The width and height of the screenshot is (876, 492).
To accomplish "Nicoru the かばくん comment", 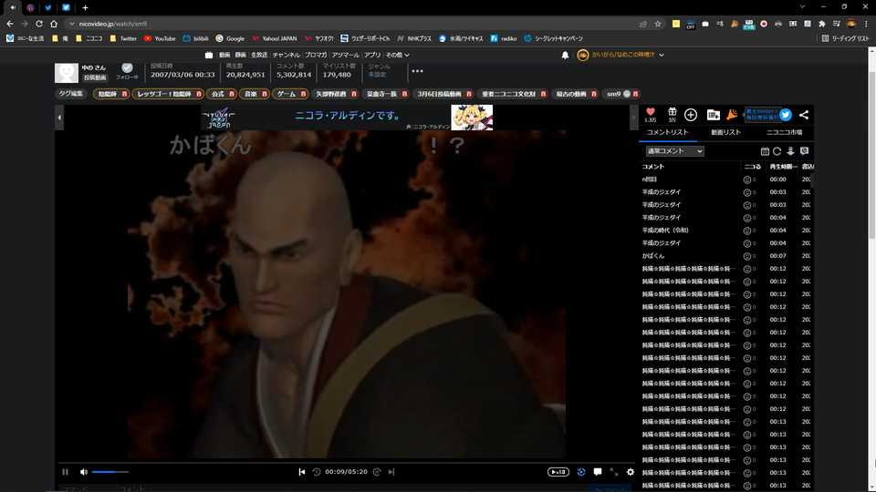I will pyautogui.click(x=747, y=256).
